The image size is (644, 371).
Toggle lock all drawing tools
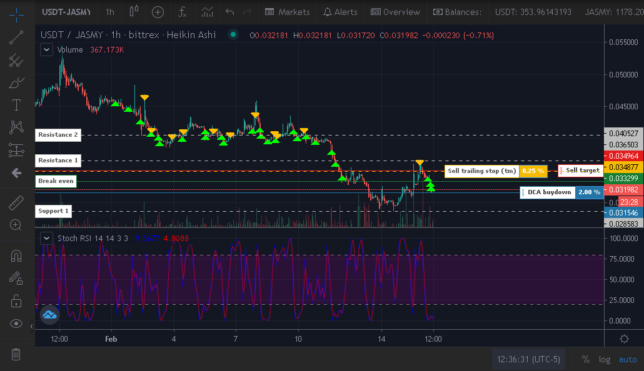[x=16, y=301]
